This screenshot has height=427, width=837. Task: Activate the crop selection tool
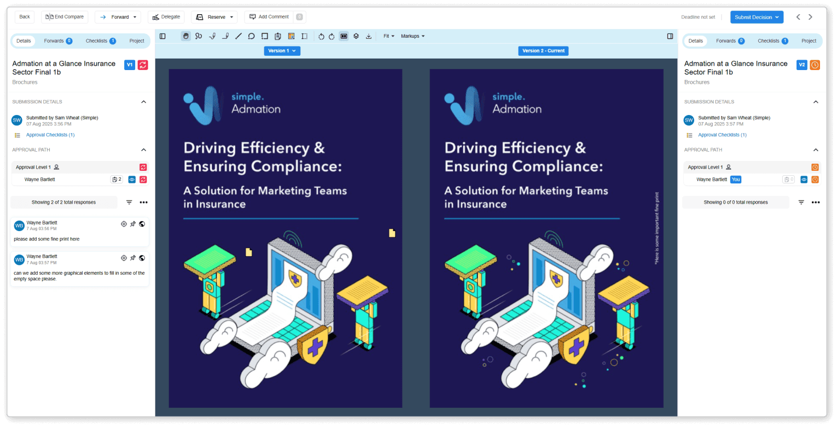click(304, 36)
